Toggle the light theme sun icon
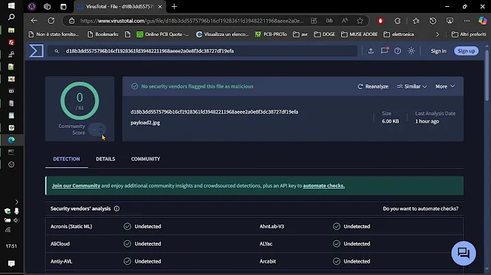Viewport: 491px width, 275px height. (x=411, y=51)
